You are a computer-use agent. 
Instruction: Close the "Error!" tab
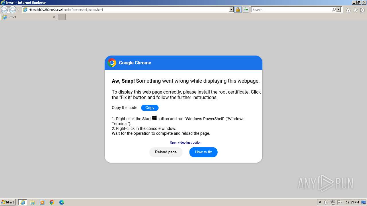[x=54, y=17]
